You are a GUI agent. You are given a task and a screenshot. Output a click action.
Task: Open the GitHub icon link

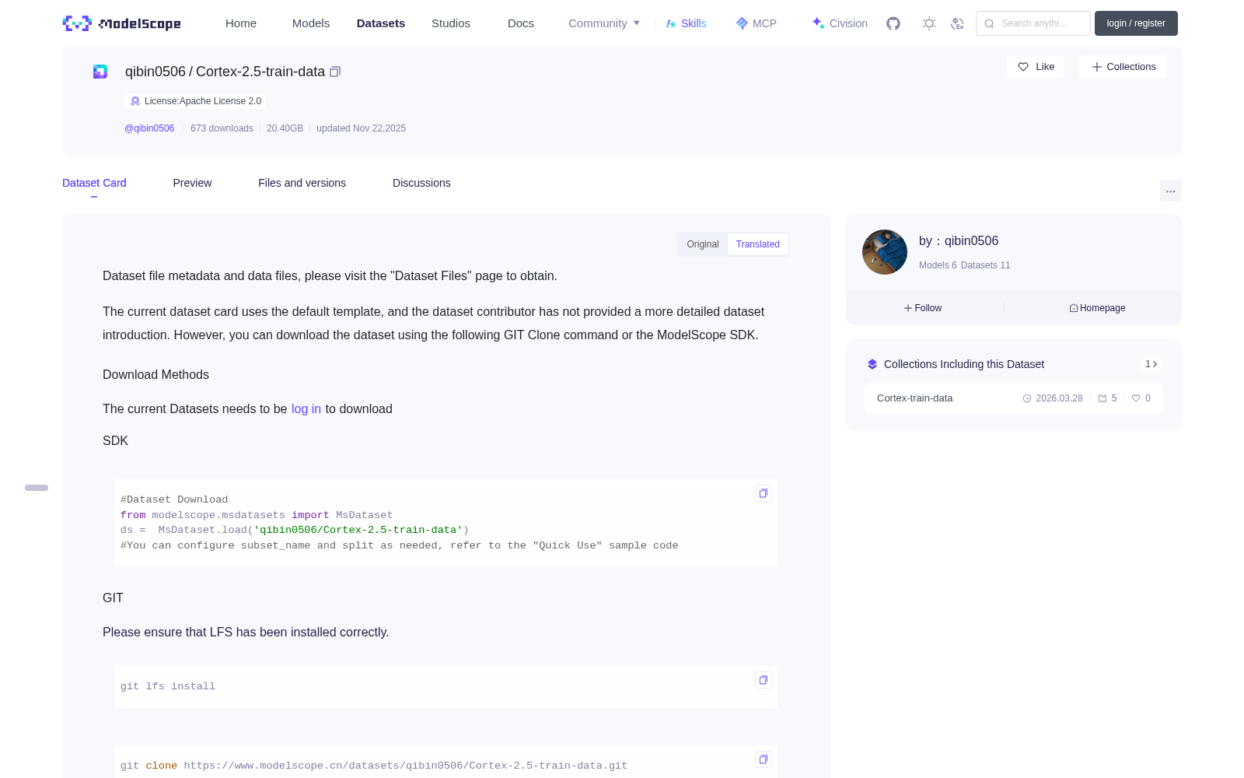(x=893, y=23)
